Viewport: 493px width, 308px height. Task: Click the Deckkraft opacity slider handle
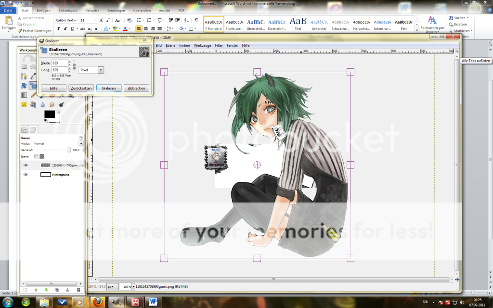tap(69, 150)
